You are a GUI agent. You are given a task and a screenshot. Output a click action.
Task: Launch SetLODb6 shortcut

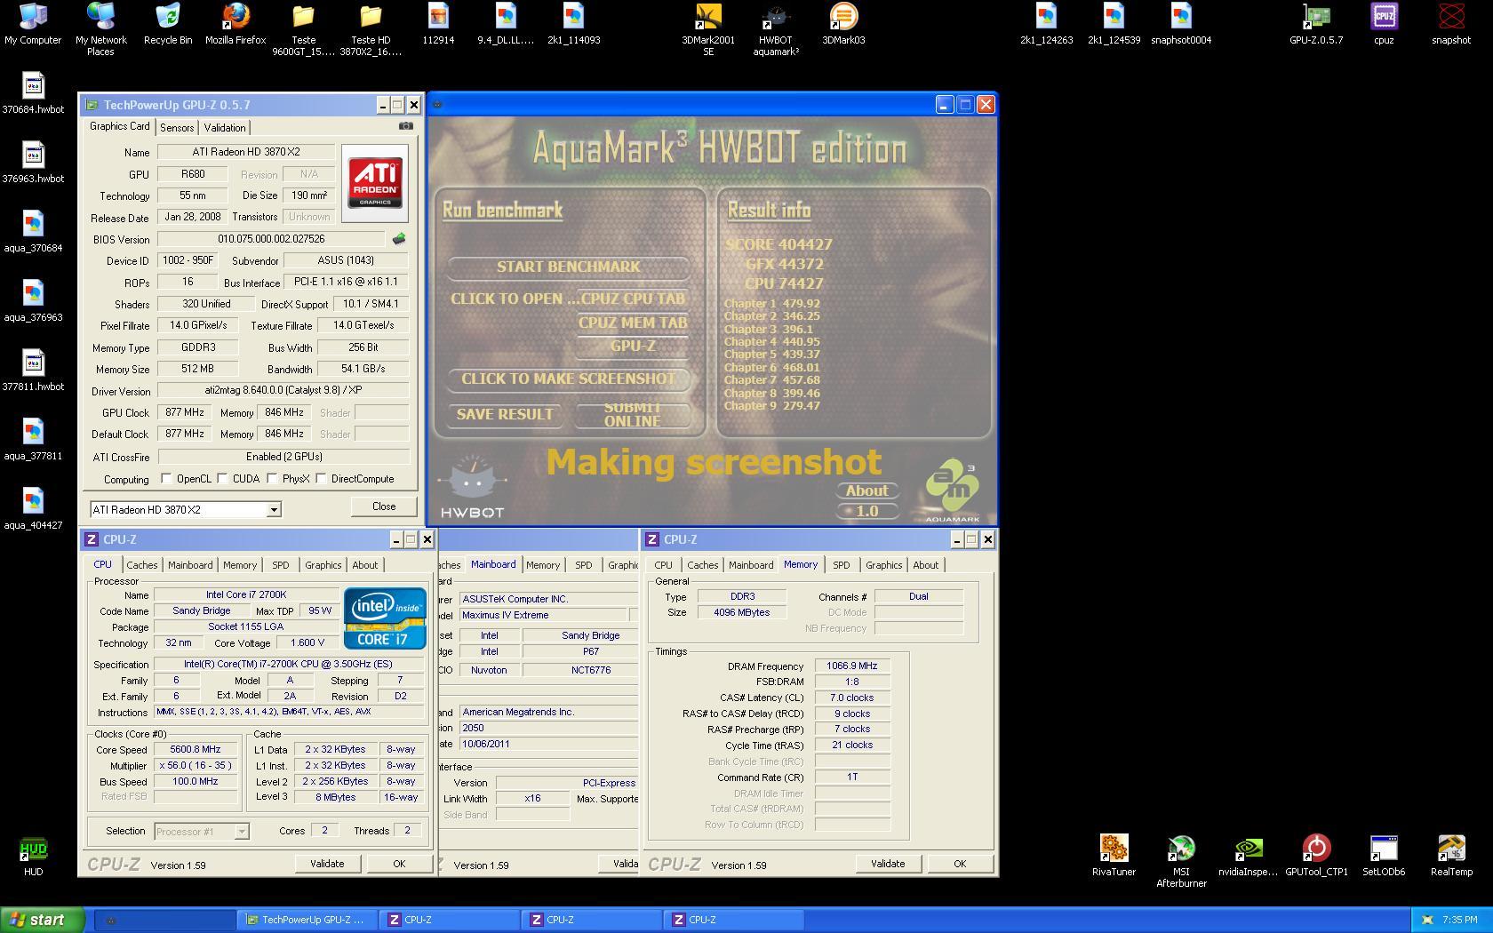1384,856
